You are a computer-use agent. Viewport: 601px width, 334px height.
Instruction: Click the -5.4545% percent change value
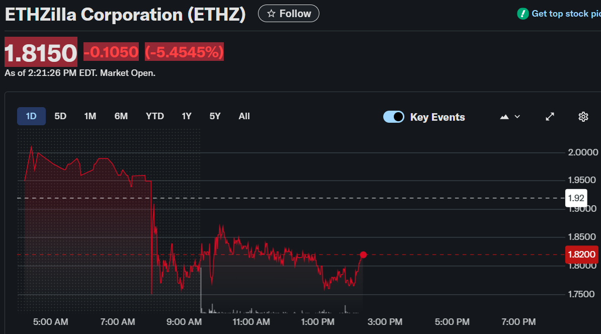pos(184,52)
